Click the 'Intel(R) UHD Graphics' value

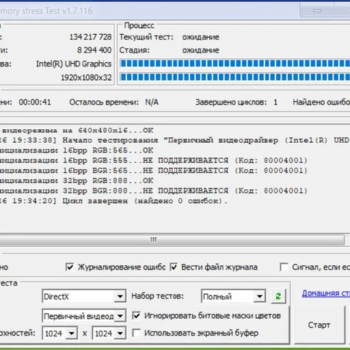[x=74, y=64]
